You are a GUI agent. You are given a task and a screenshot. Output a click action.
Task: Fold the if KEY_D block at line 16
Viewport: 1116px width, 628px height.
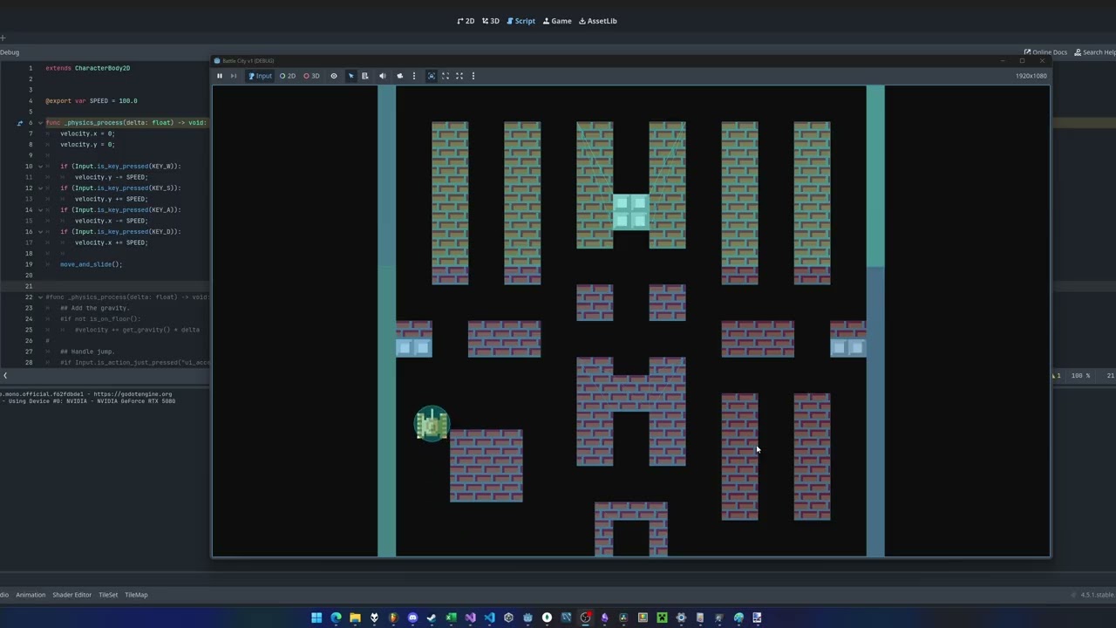pos(40,232)
